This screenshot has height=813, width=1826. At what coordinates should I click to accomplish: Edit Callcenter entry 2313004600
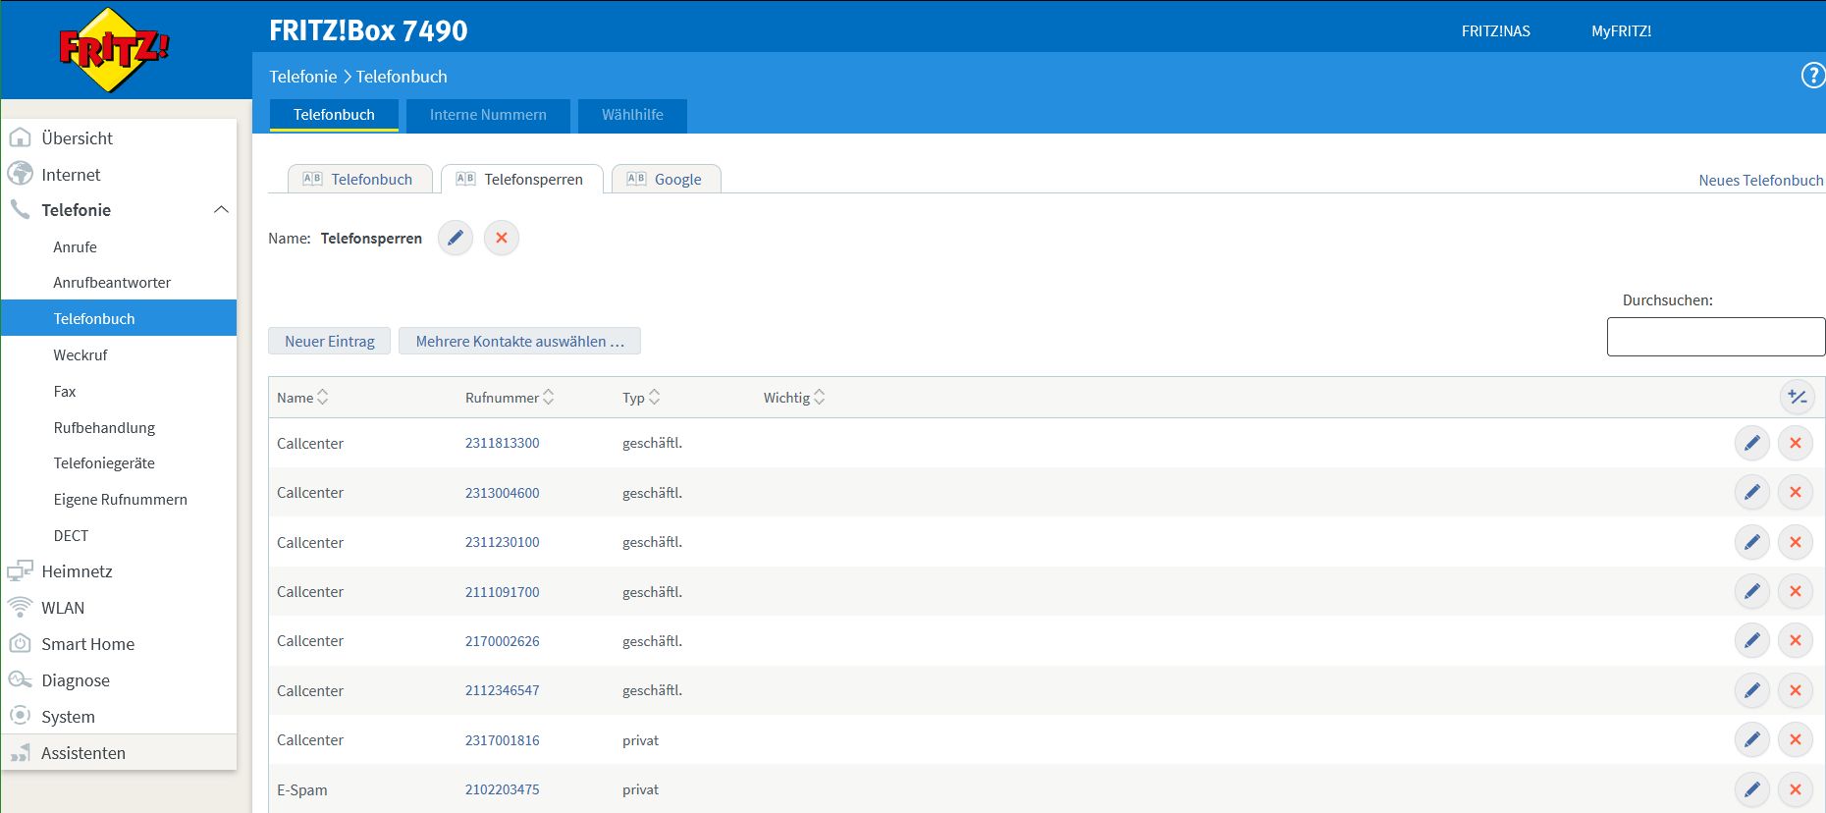1751,492
